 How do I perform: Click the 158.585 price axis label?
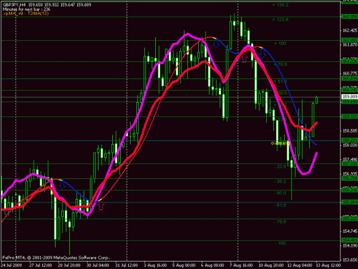(350, 131)
